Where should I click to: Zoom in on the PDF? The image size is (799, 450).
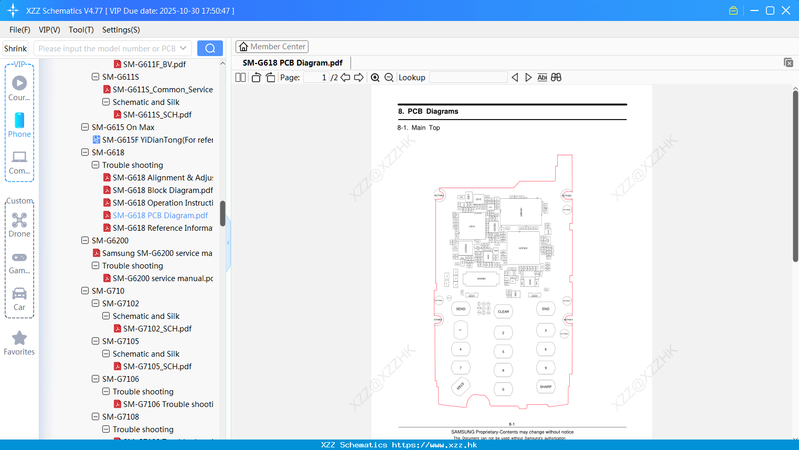point(375,77)
